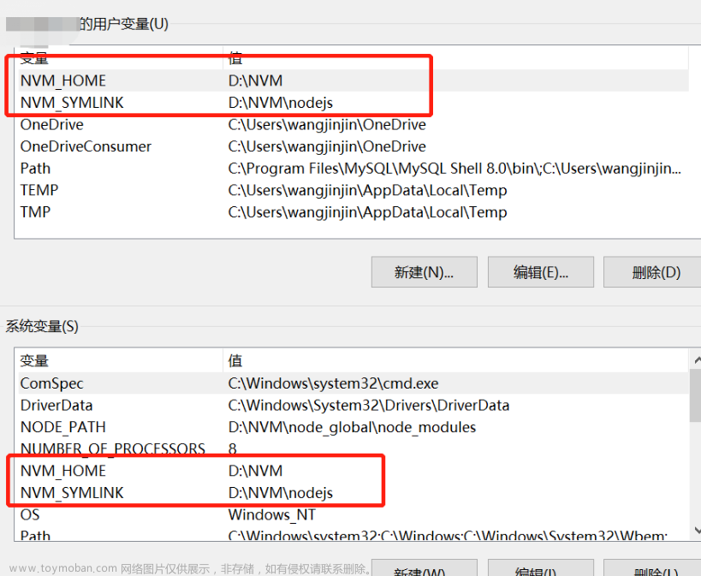Click 删除(D) button for user variables
Screen dimensions: 701x576
point(652,272)
